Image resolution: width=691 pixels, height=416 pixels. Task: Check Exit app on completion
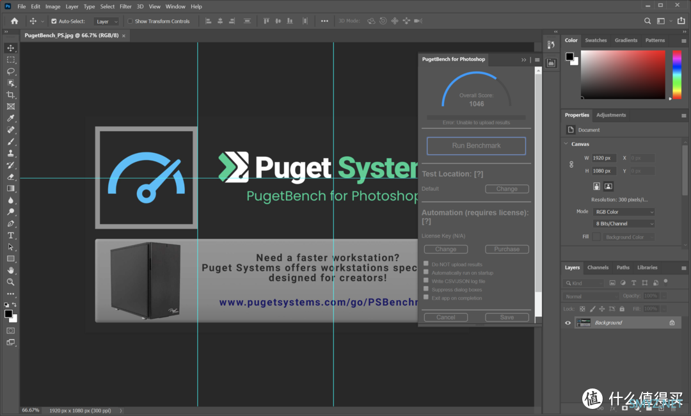426,297
